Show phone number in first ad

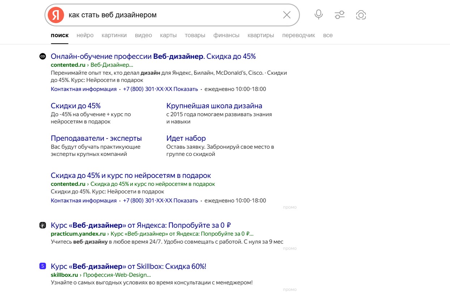[161, 89]
